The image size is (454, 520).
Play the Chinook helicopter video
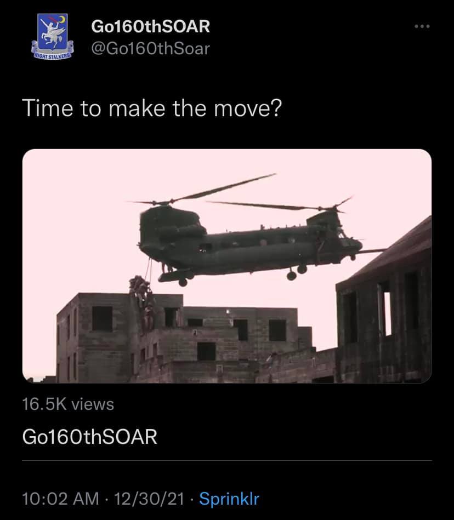[x=227, y=266]
